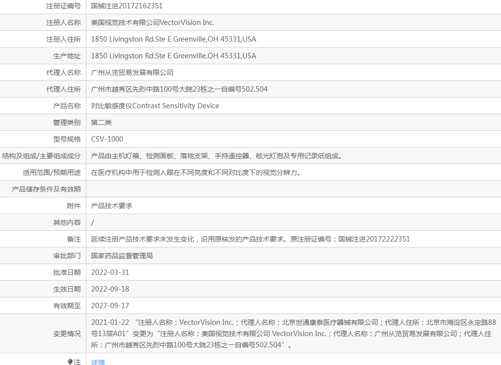Viewport: 501px width, 365px height.
Task: Click the 型号规格 label
Action: click(67, 139)
